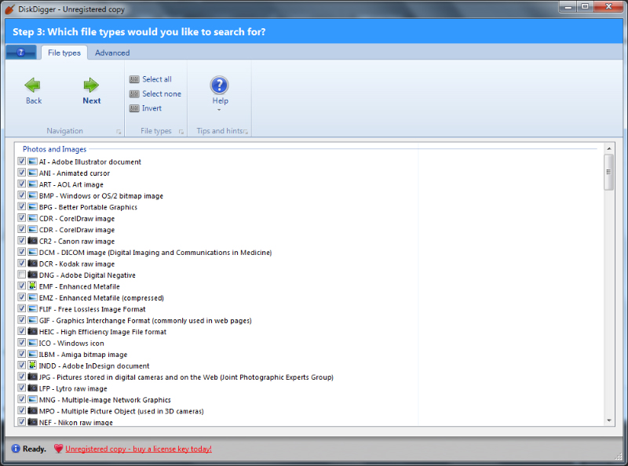628x466 pixels.
Task: Click Select all label
Action: (157, 79)
